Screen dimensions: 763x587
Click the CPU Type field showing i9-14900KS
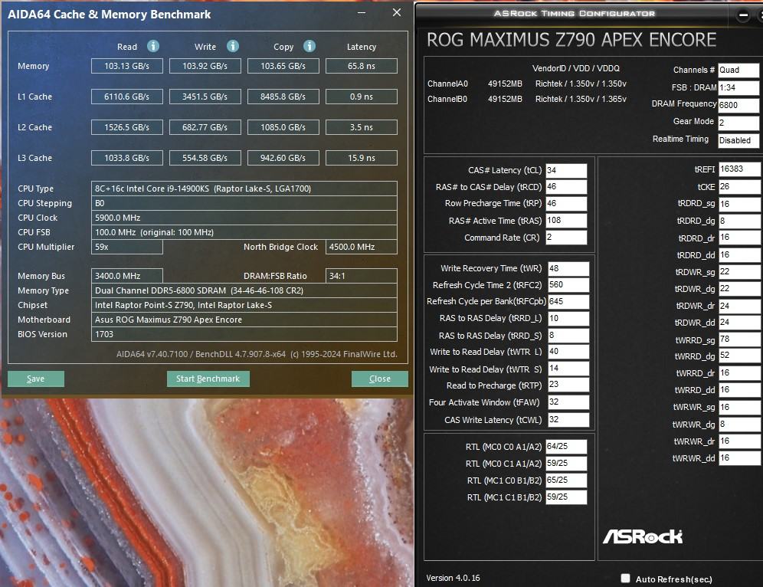click(x=244, y=189)
